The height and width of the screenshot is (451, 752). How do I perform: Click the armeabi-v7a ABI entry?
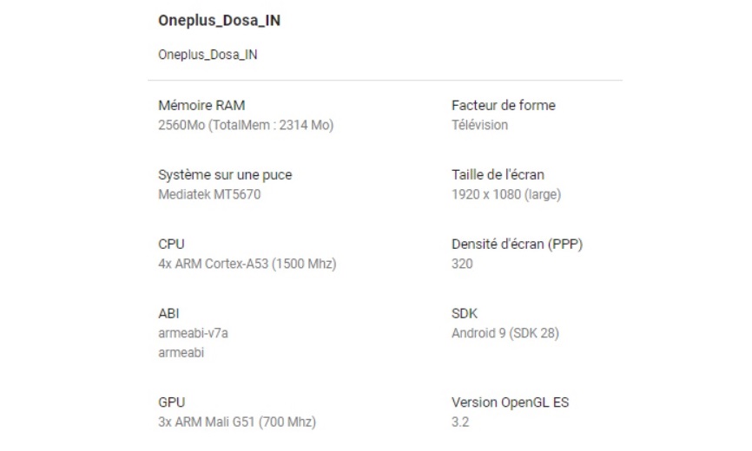pyautogui.click(x=193, y=333)
